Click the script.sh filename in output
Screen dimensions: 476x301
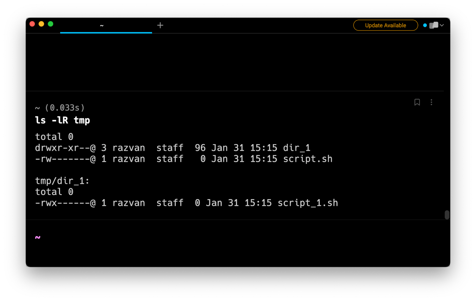pos(308,159)
